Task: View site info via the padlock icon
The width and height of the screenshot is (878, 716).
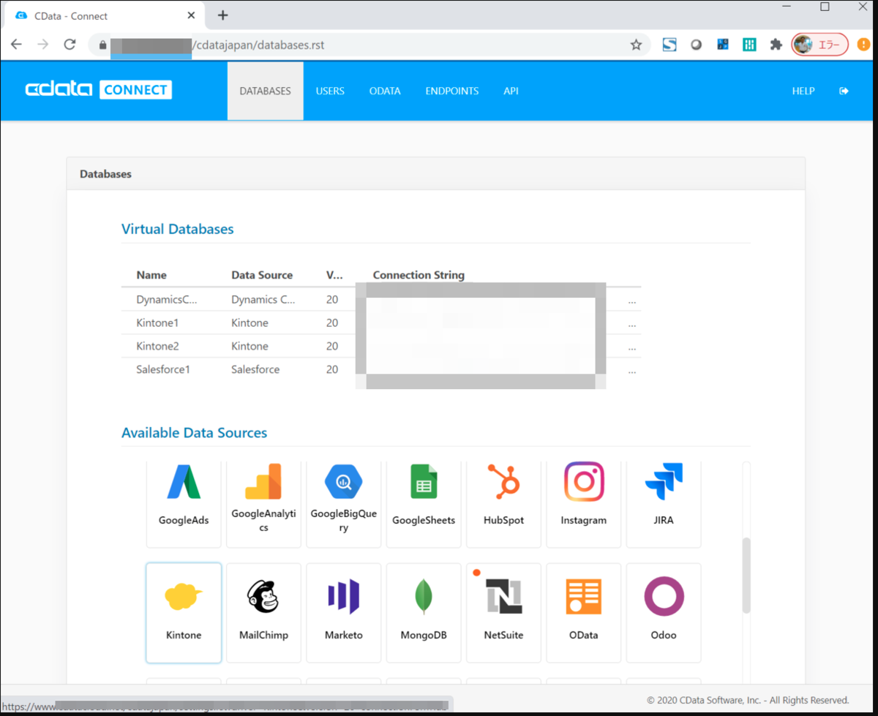Action: pos(102,45)
